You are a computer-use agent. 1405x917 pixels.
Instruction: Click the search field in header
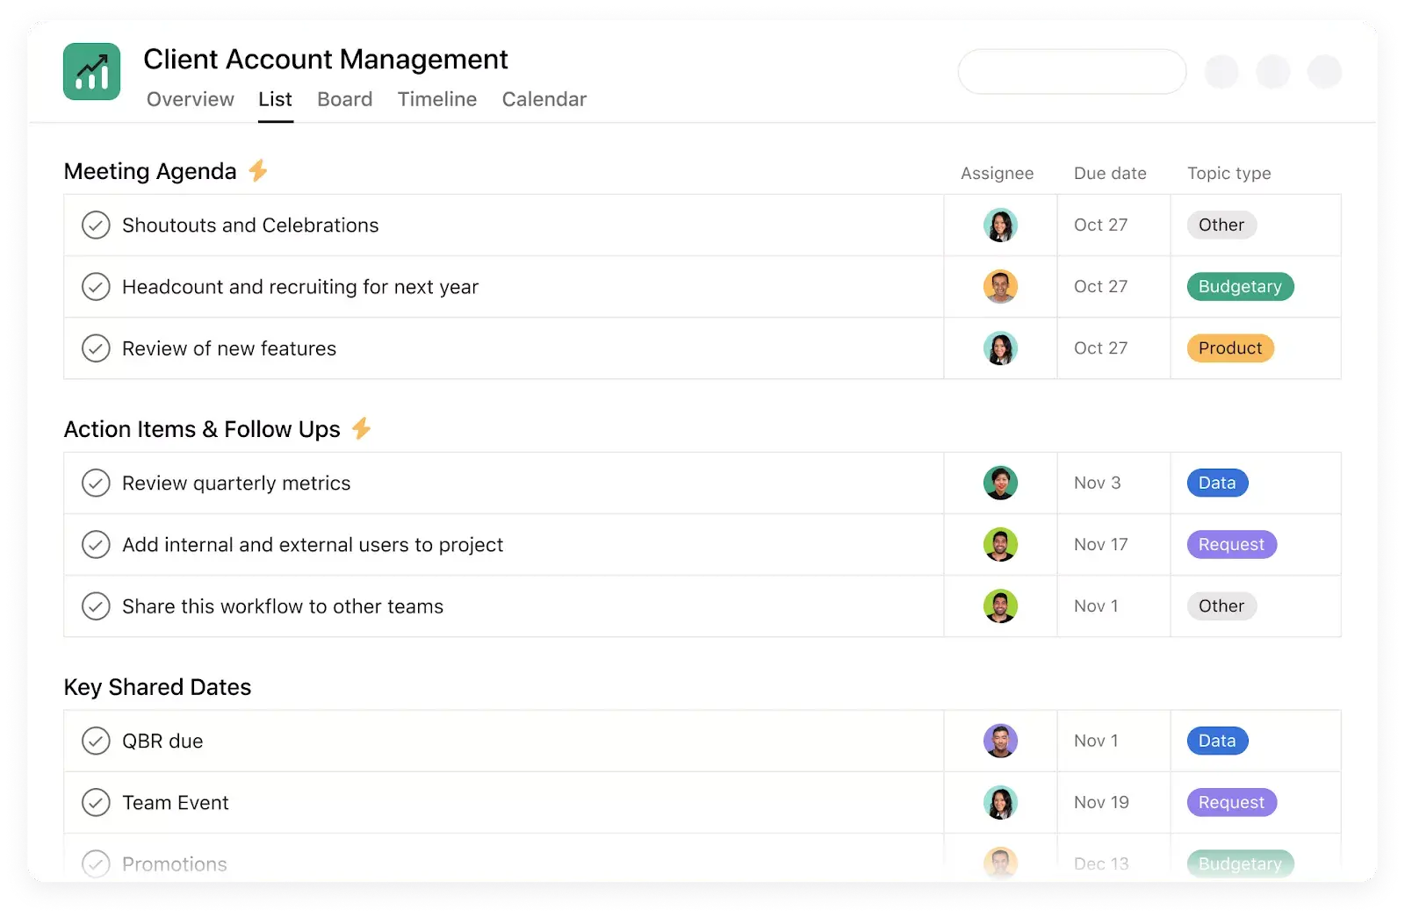point(1071,72)
